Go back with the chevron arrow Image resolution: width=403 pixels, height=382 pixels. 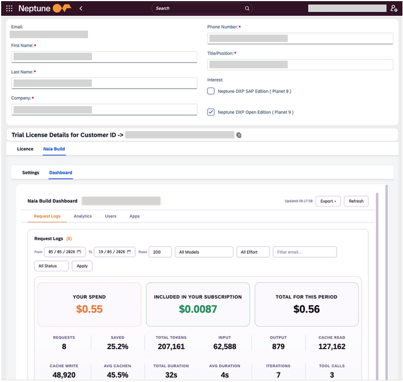coord(81,8)
